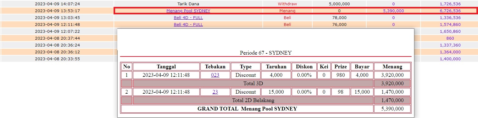Image resolution: width=478 pixels, height=118 pixels.
Task: Click the 1,336,536 balance value
Action: tap(450, 17)
